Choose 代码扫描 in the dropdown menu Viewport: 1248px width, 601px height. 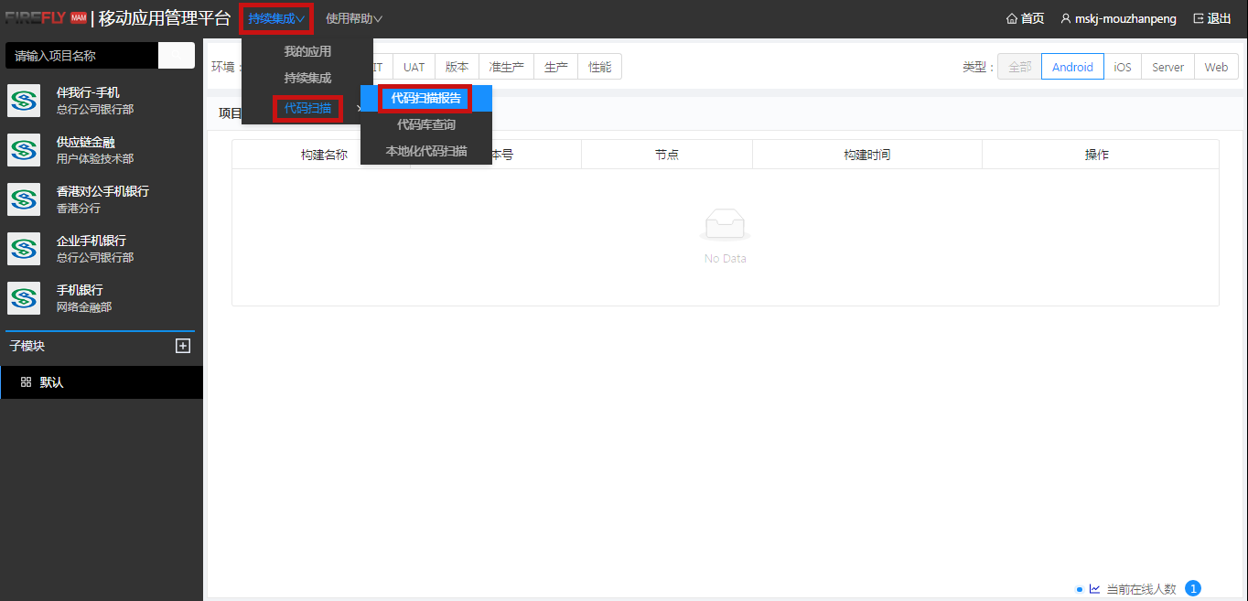307,109
